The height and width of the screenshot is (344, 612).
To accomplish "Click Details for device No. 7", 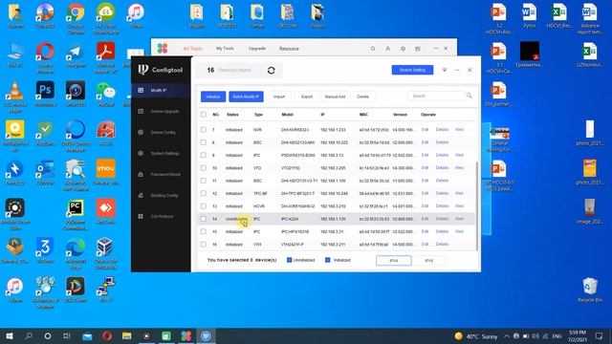I will (x=442, y=130).
